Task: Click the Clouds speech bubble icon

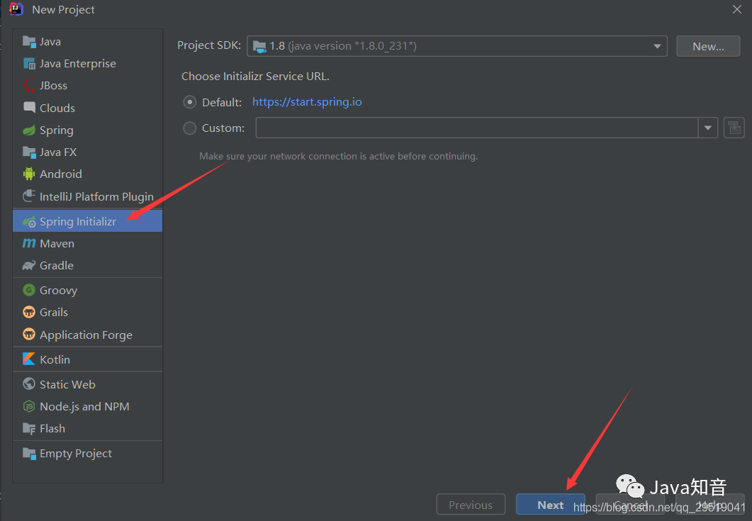Action: coord(29,108)
